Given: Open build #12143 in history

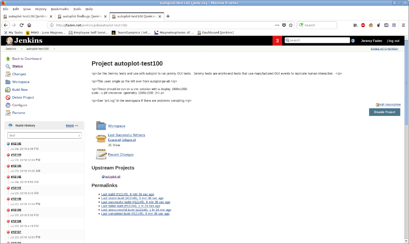Looking at the screenshot, I should click(16, 166).
